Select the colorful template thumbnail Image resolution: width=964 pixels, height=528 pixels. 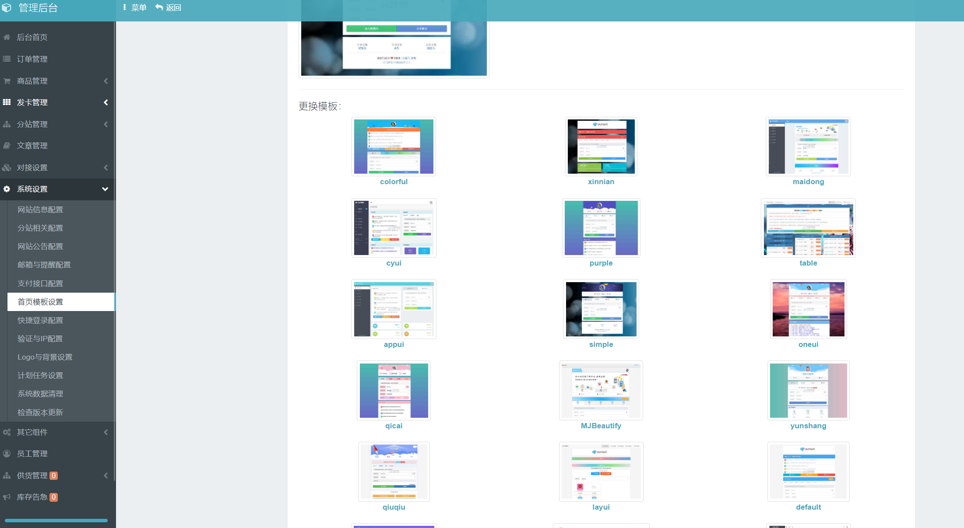click(394, 147)
